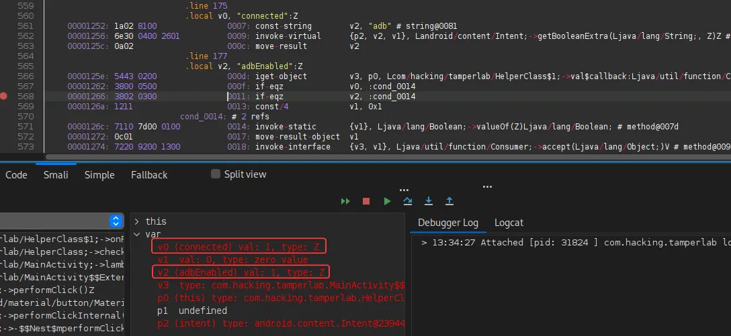Expand the 'this' tree node
This screenshot has height=336, width=731.
pyautogui.click(x=137, y=221)
